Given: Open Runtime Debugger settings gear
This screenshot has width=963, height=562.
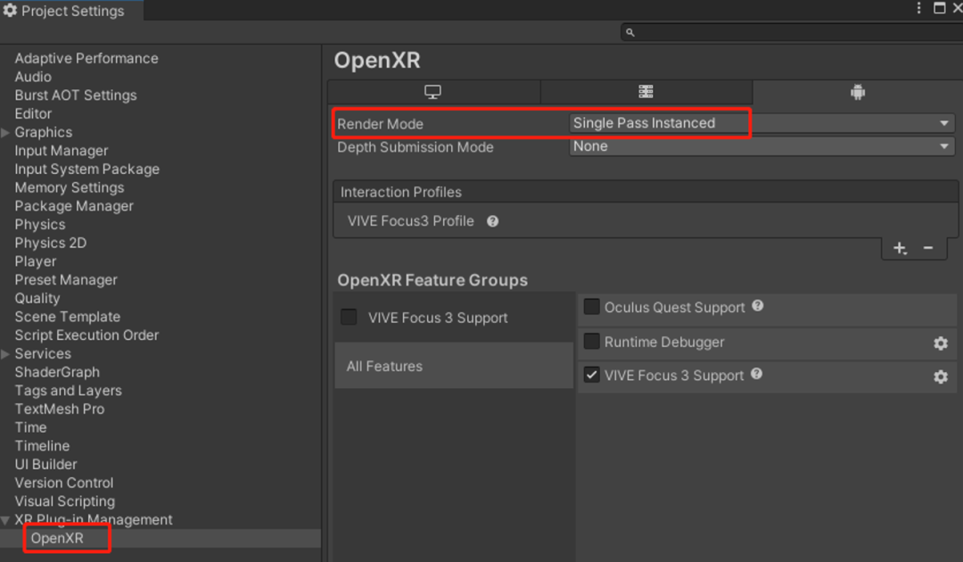Looking at the screenshot, I should point(941,343).
